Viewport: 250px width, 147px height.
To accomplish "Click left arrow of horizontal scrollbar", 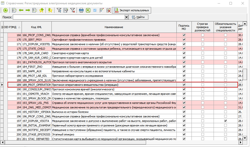I will [x=3, y=142].
